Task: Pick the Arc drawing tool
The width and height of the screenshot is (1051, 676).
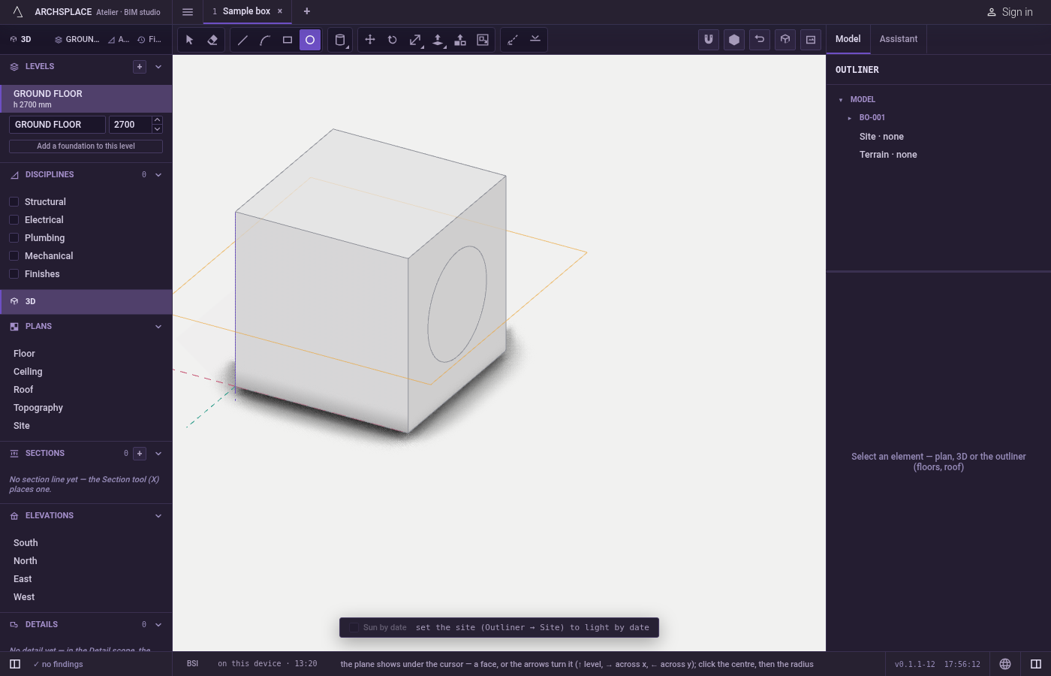Action: click(265, 40)
